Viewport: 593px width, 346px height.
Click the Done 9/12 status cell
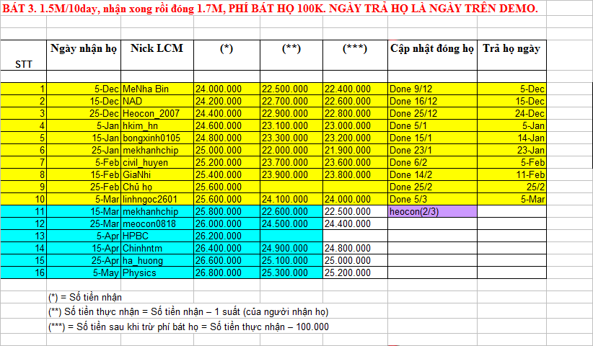(431, 89)
